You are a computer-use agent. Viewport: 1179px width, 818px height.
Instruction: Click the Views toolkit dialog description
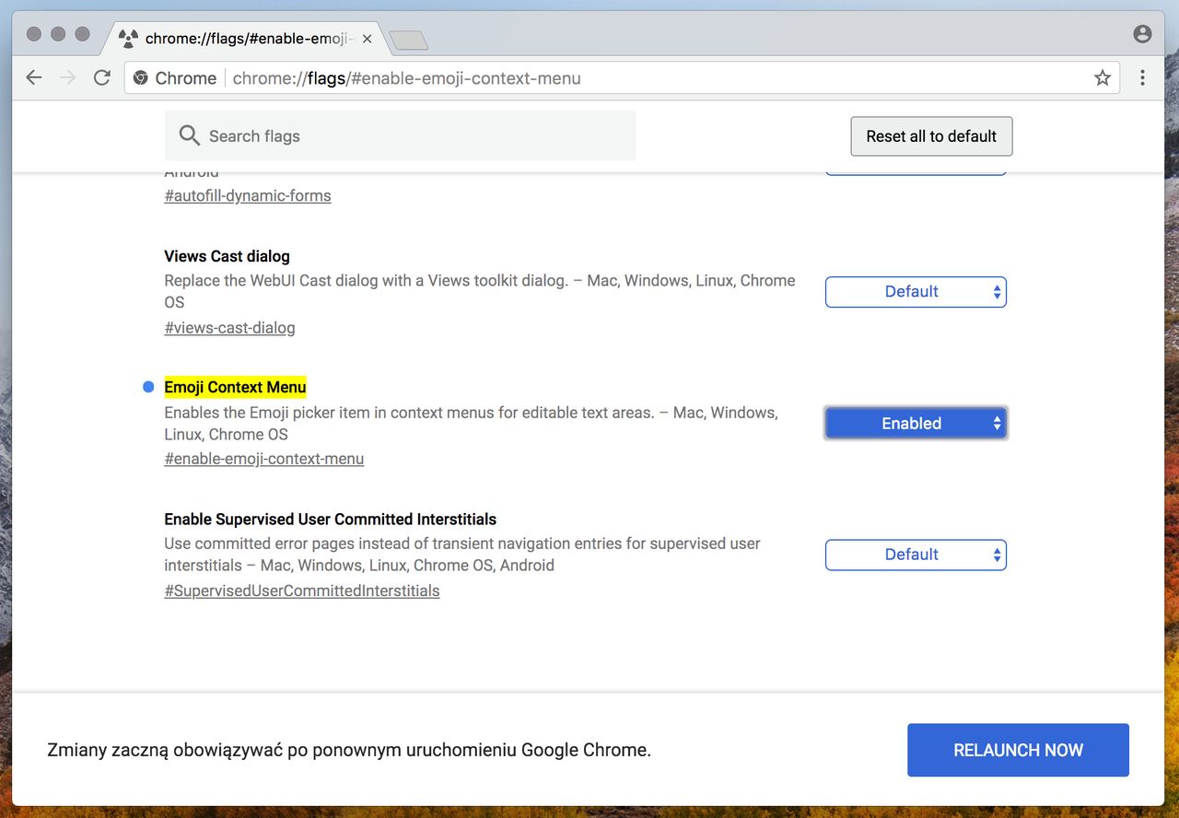click(480, 291)
